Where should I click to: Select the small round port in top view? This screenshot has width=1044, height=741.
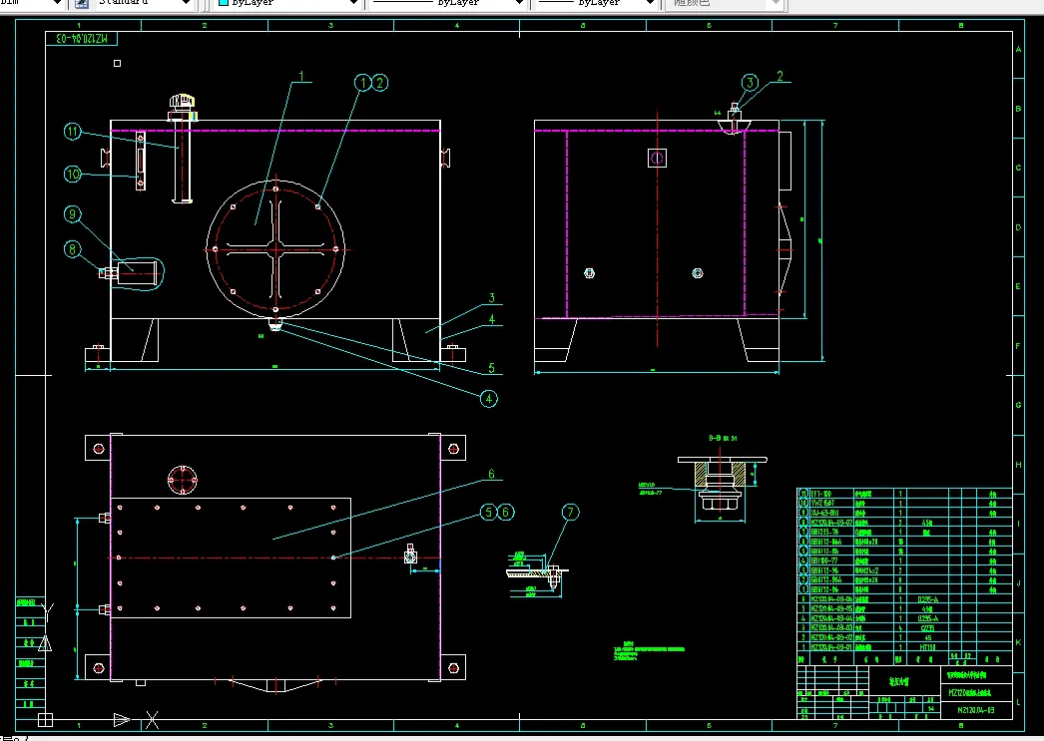[x=182, y=480]
